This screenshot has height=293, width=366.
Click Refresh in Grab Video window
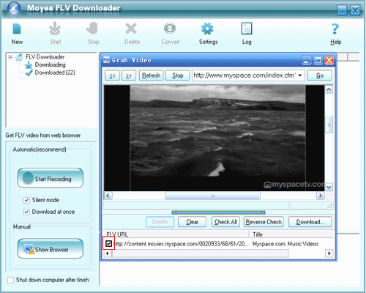pos(152,75)
